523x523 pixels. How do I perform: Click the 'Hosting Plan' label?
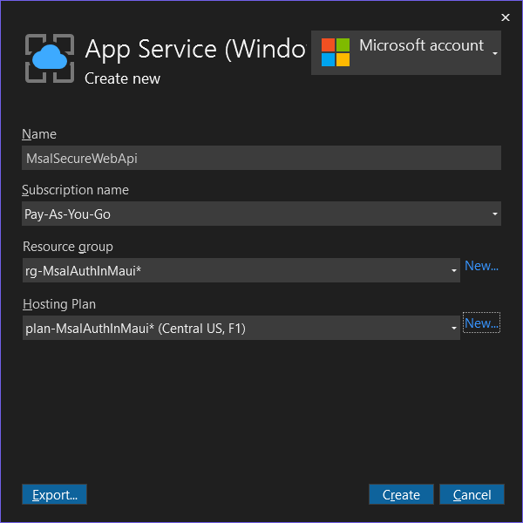tap(59, 304)
